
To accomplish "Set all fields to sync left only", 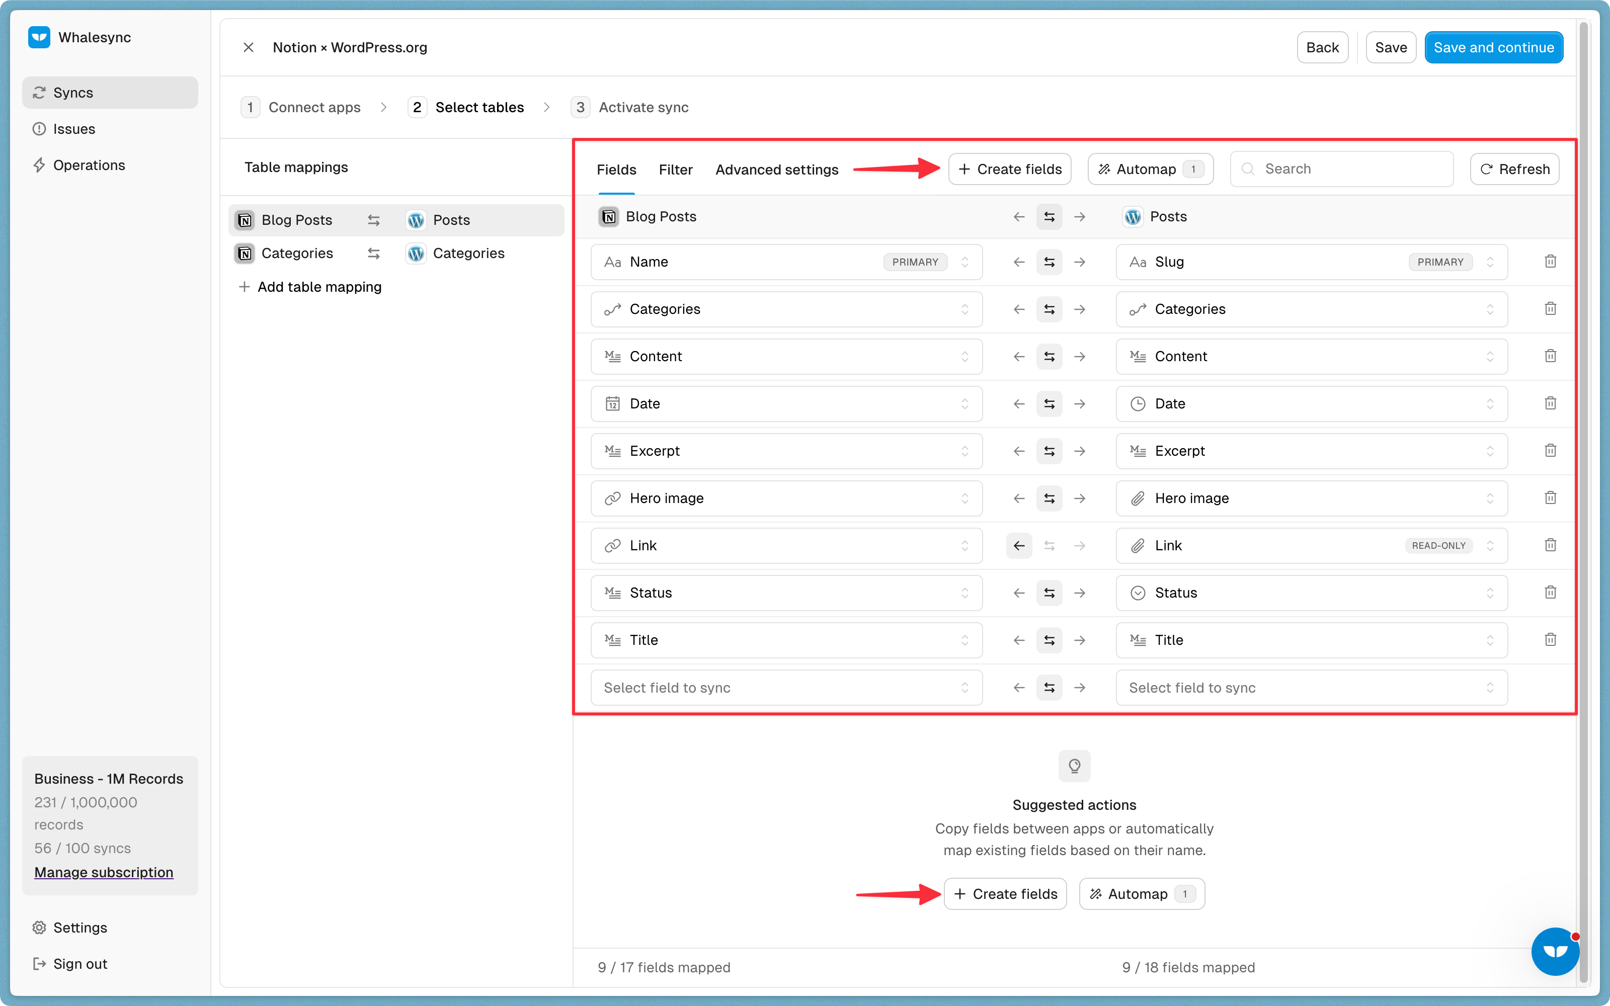I will point(1018,217).
